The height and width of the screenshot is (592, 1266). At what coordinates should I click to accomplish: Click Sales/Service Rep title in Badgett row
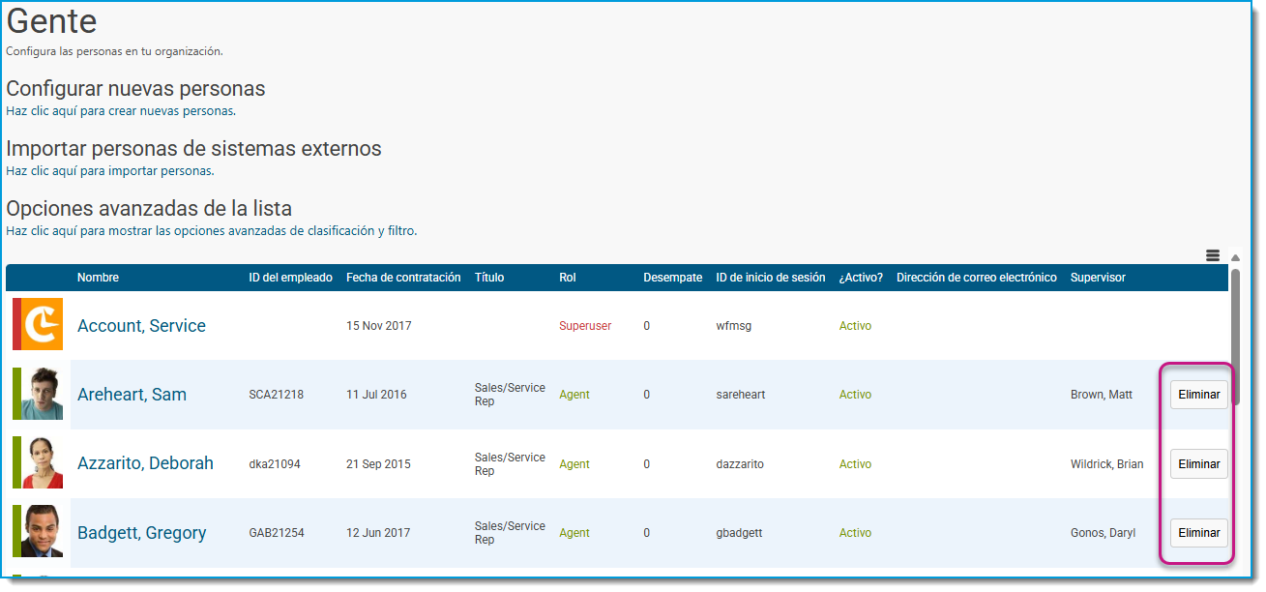(x=510, y=533)
